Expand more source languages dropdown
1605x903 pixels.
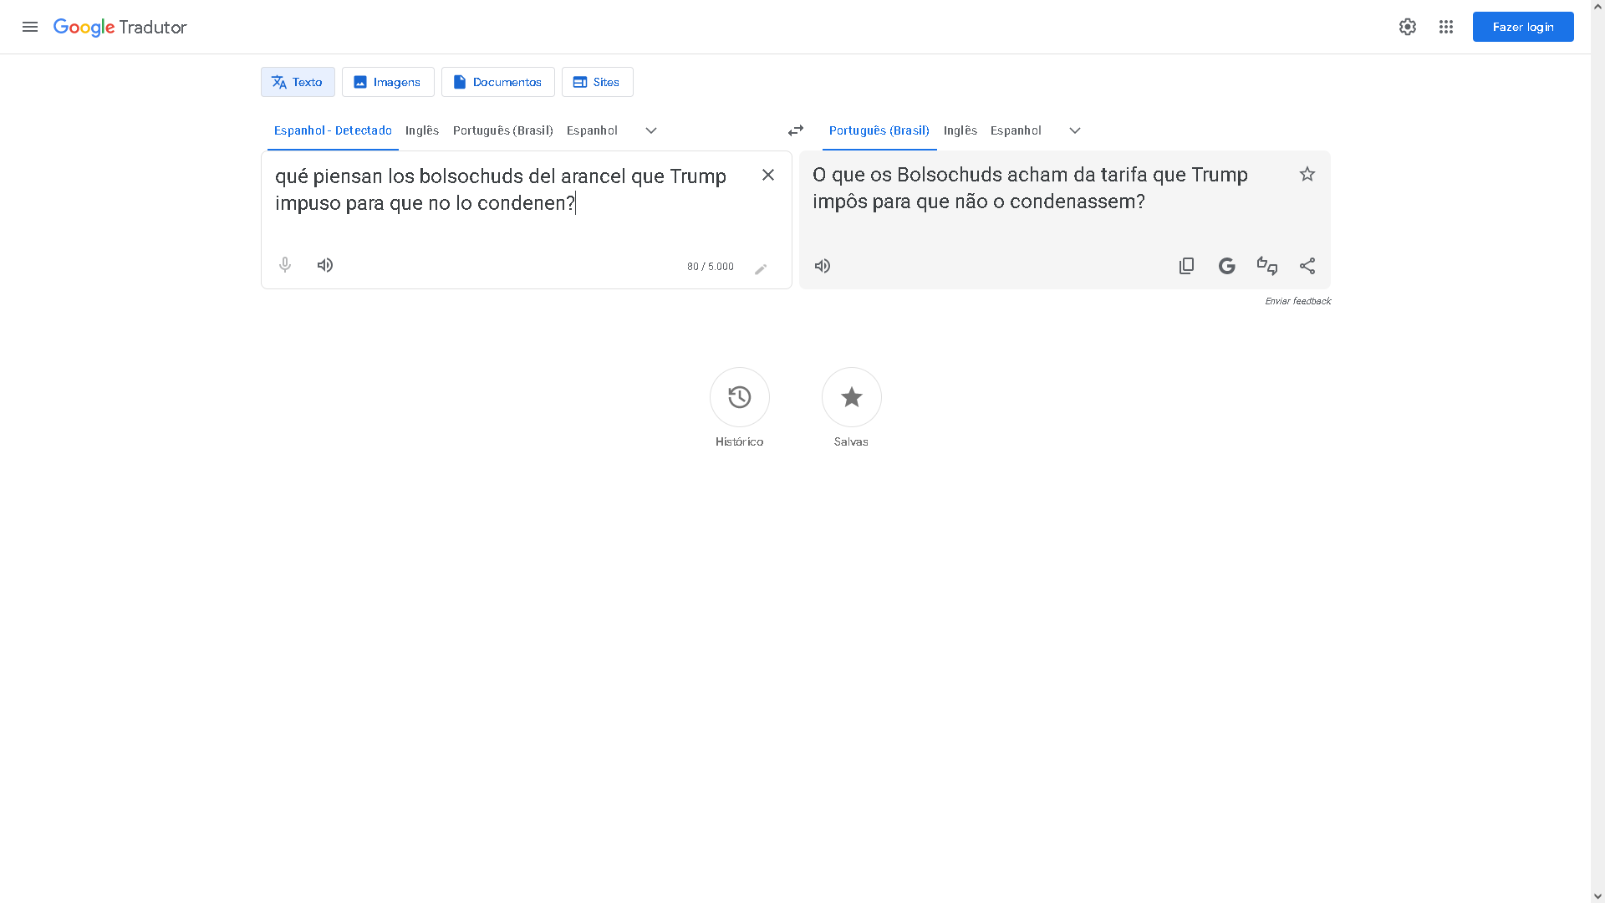pyautogui.click(x=651, y=130)
